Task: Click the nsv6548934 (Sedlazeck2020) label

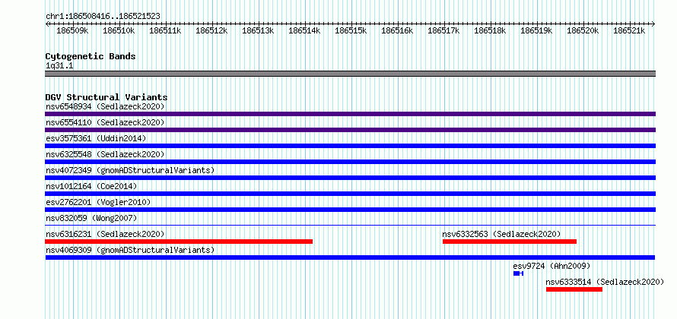Action: tap(105, 106)
